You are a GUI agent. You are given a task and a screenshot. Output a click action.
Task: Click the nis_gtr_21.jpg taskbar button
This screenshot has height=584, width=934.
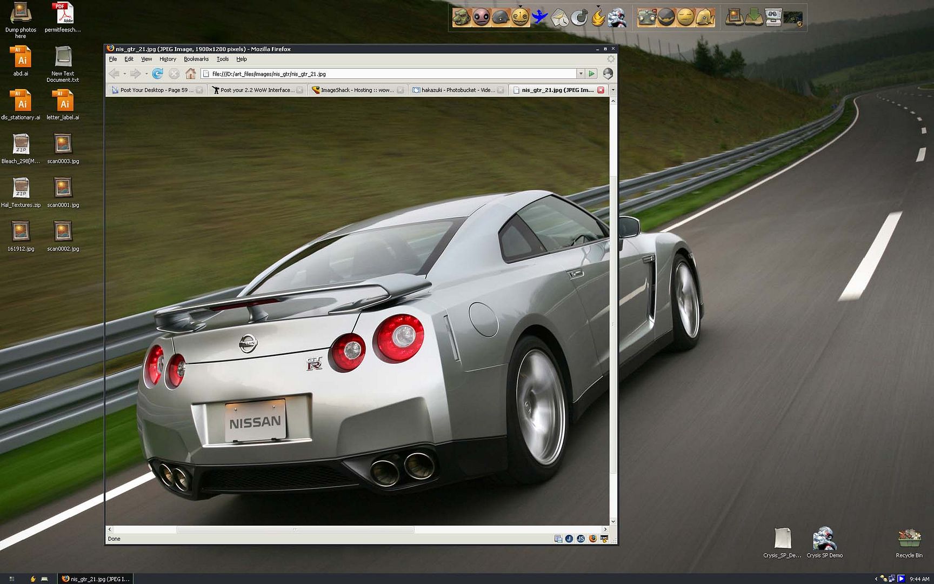[x=95, y=579]
